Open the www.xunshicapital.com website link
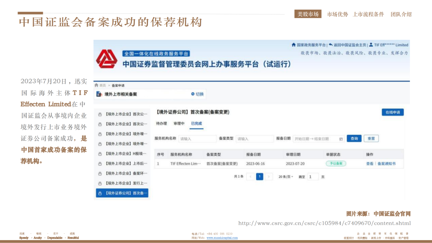Image resolution: width=432 pixels, height=243 pixels. pyautogui.click(x=222, y=238)
